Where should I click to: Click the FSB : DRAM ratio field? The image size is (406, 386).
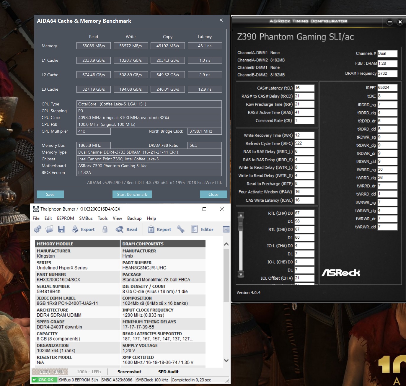[x=387, y=63]
